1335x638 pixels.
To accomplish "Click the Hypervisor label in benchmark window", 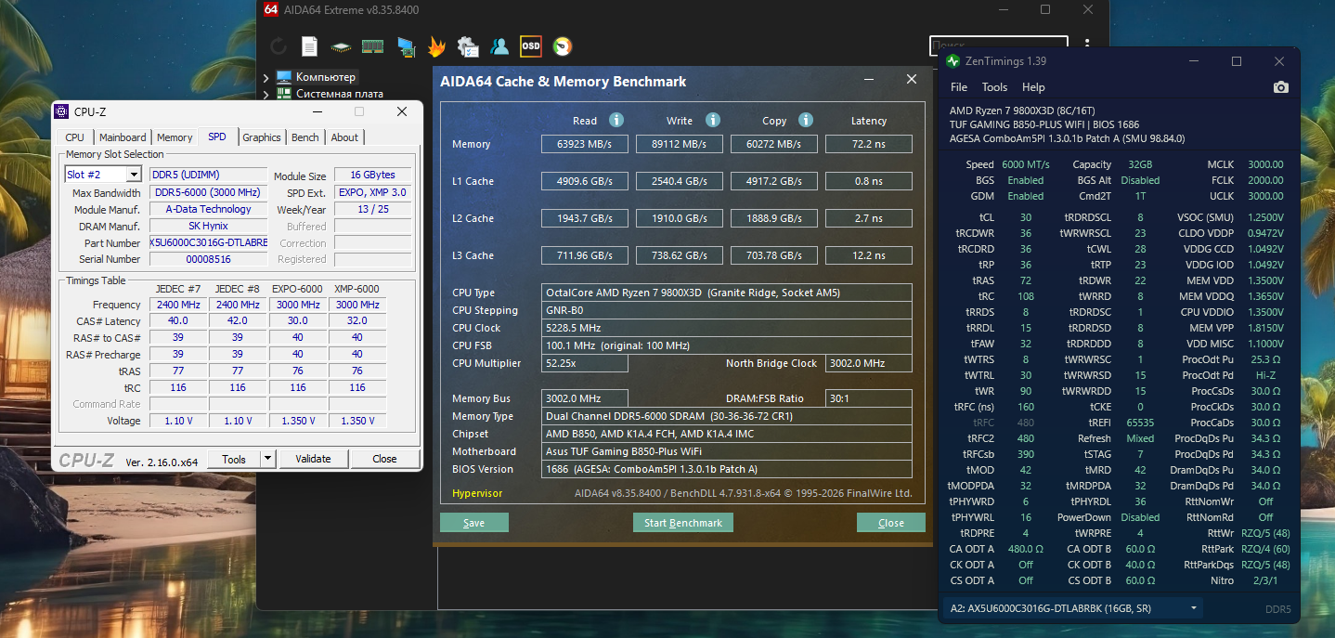I will (477, 493).
